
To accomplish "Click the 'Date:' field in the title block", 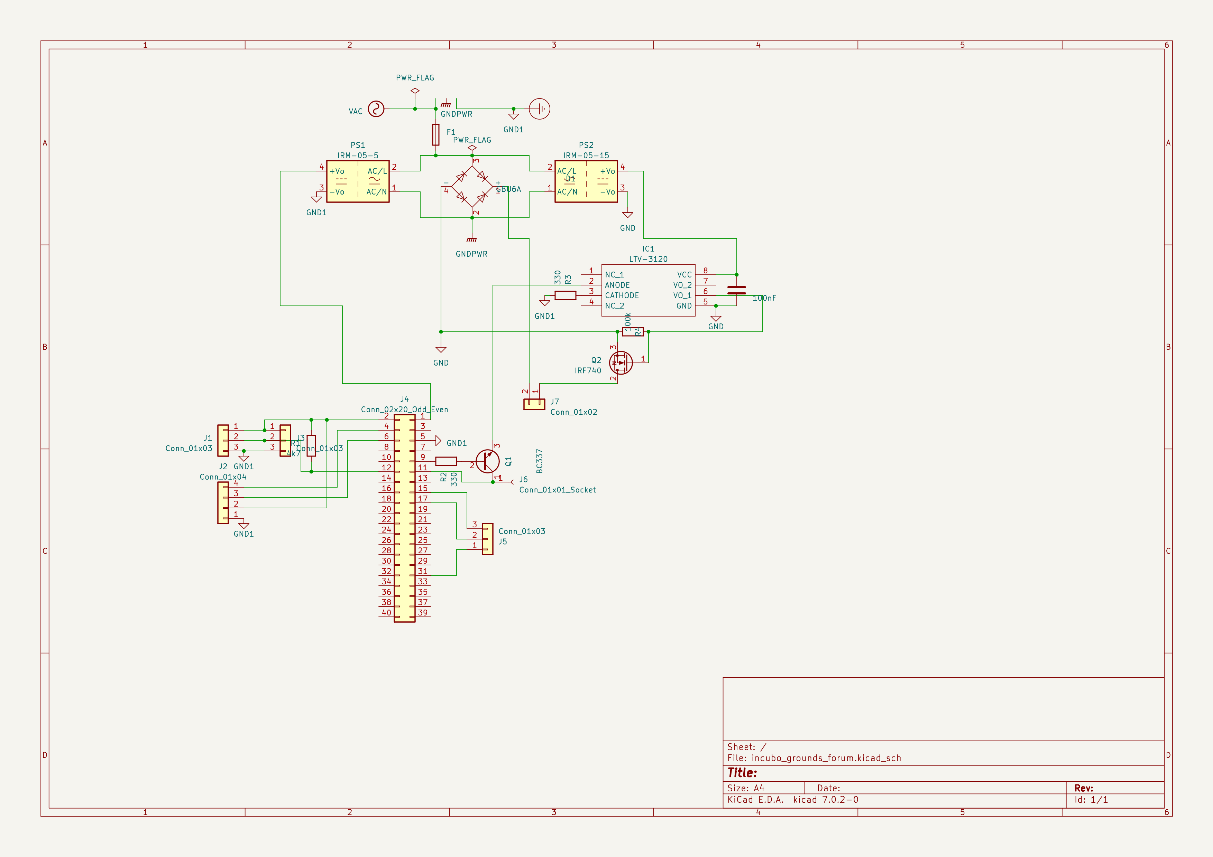I will (x=828, y=788).
